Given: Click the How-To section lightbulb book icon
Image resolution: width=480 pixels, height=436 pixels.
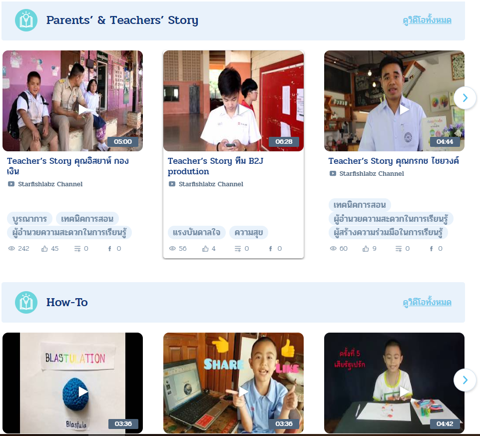Looking at the screenshot, I should pos(26,302).
